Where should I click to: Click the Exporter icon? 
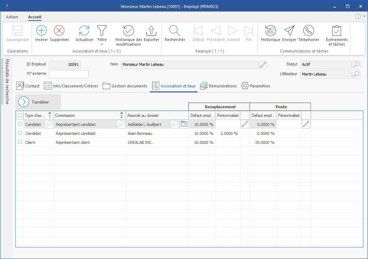[x=151, y=31]
